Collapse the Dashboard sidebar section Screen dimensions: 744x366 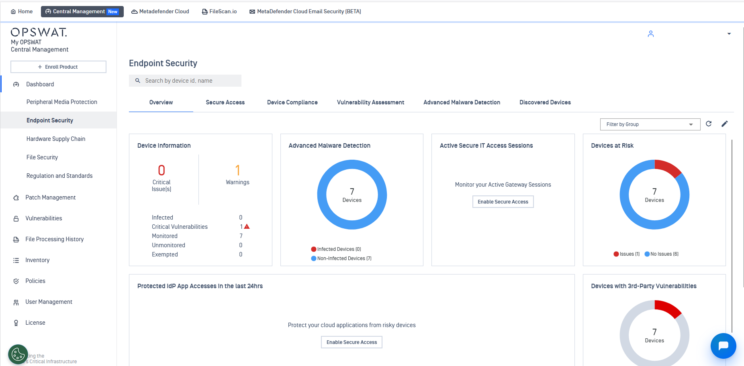coord(40,84)
